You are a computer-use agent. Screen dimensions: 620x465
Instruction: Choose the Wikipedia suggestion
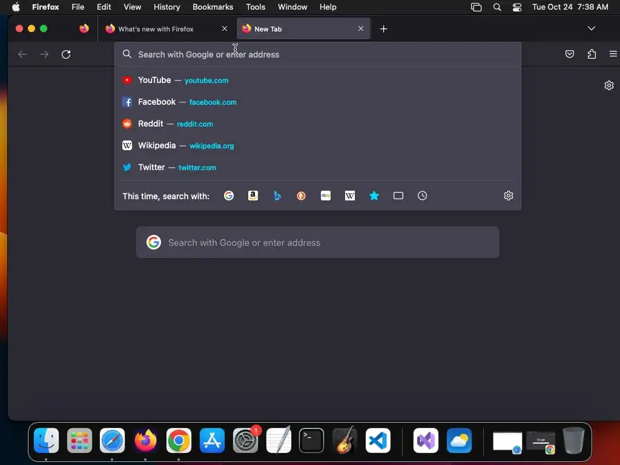tap(317, 145)
